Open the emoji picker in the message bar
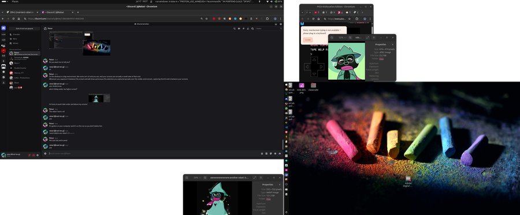Viewport: 520px width, 215px height. coord(275,153)
